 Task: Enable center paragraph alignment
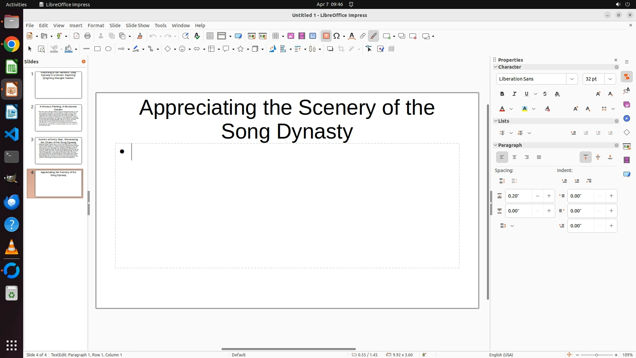pos(514,157)
